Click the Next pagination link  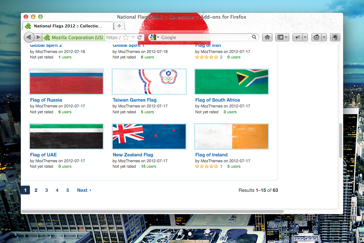[84, 190]
